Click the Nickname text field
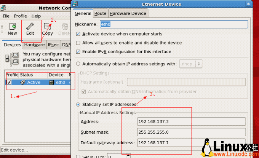 click(174, 24)
